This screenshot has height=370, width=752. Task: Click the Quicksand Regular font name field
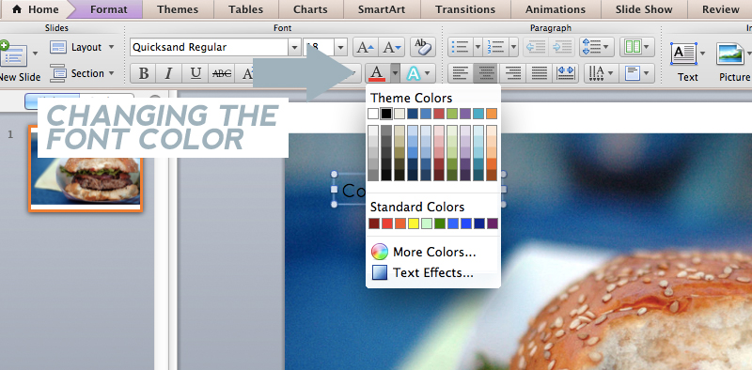pyautogui.click(x=209, y=47)
